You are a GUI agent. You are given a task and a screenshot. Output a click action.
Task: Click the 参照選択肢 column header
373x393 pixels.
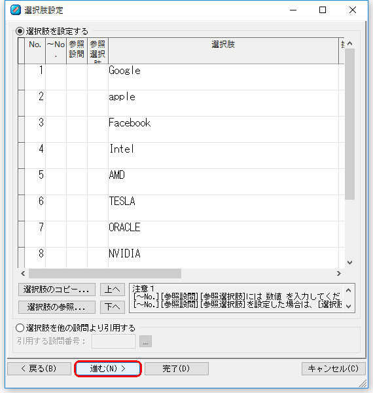click(98, 51)
